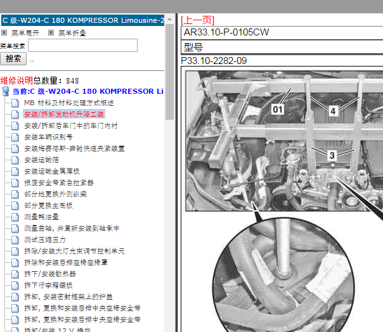Click document icon for 拆下/安装散热器

[15, 274]
